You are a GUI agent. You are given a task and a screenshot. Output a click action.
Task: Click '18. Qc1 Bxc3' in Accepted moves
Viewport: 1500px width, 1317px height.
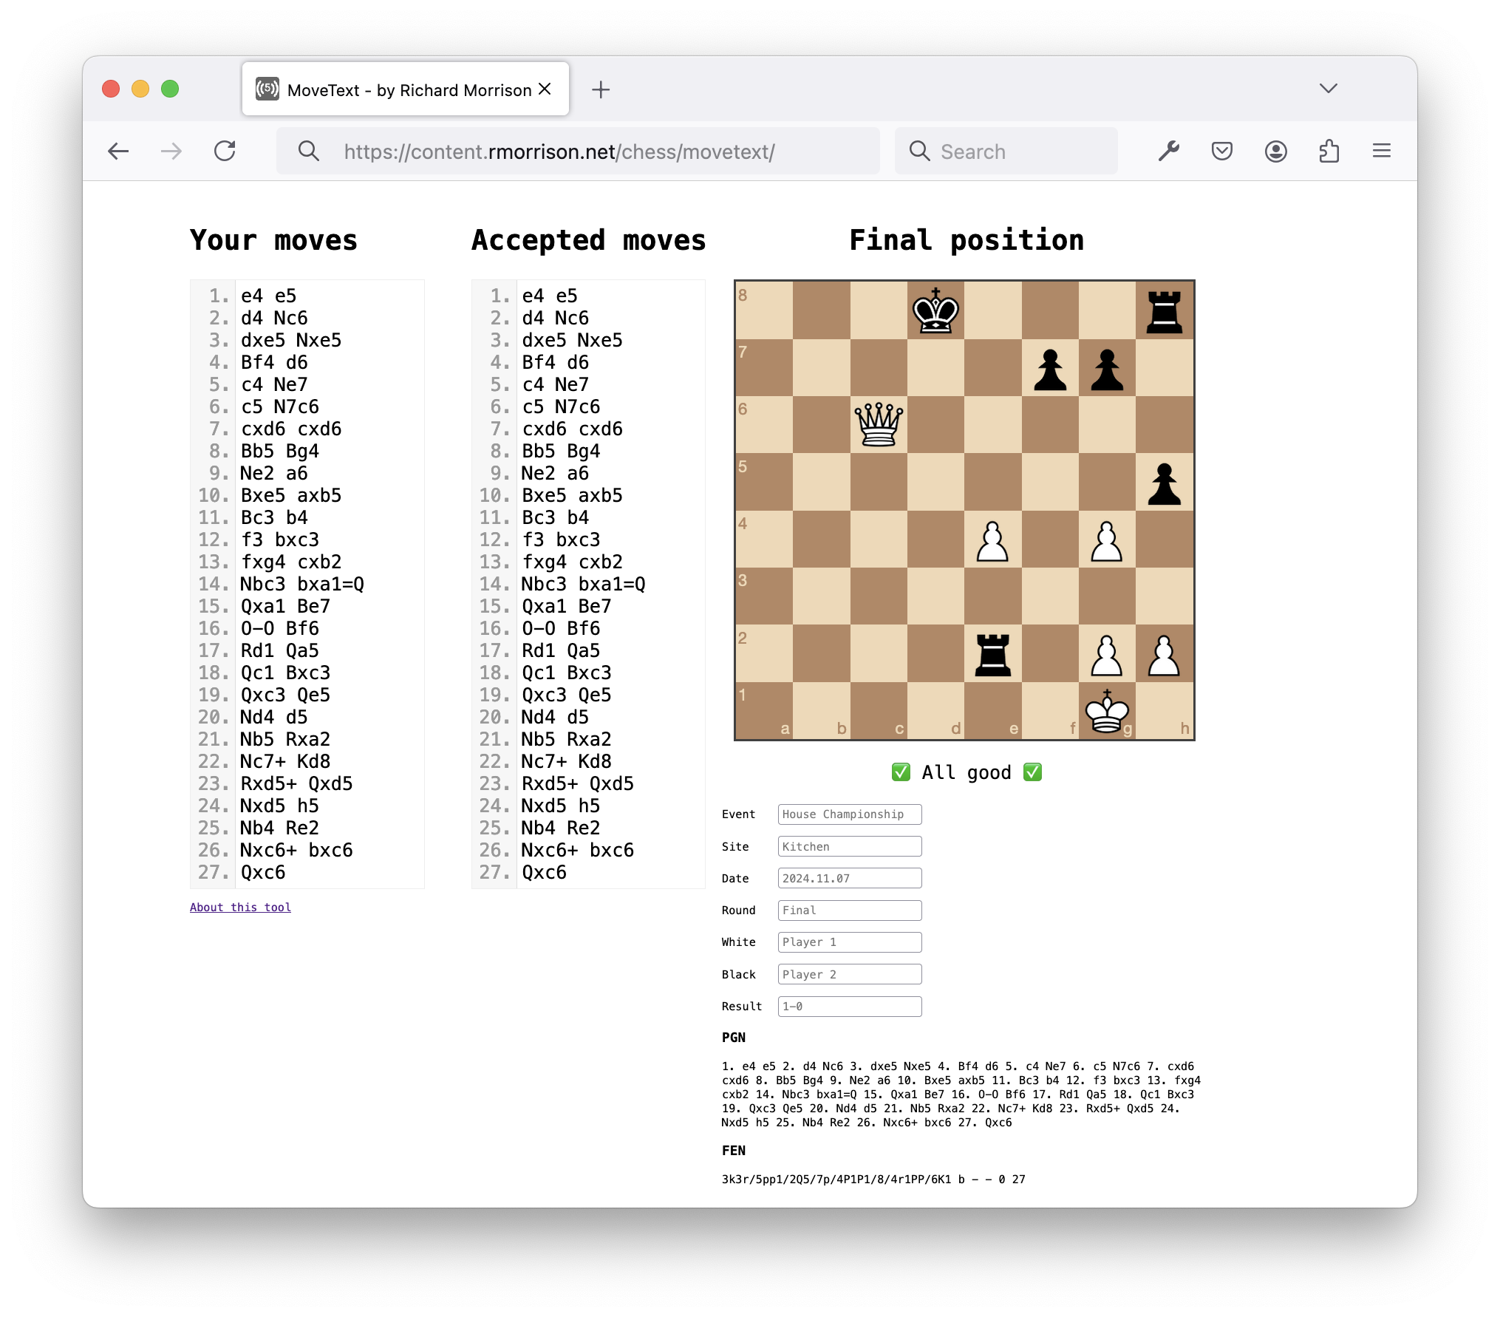(x=567, y=673)
